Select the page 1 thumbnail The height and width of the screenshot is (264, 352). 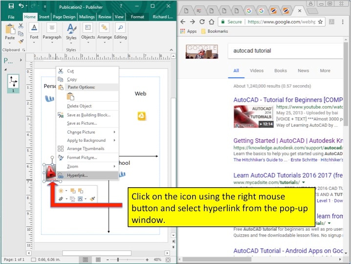pyautogui.click(x=13, y=81)
